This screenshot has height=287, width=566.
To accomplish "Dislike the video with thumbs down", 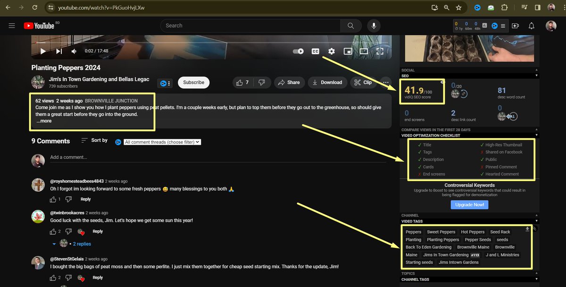I will click(262, 82).
